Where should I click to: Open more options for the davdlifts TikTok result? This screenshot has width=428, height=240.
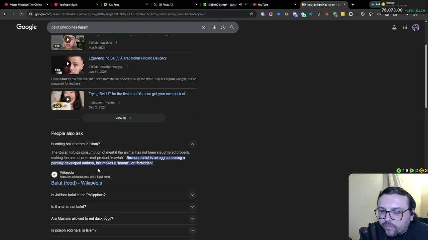coord(116,43)
